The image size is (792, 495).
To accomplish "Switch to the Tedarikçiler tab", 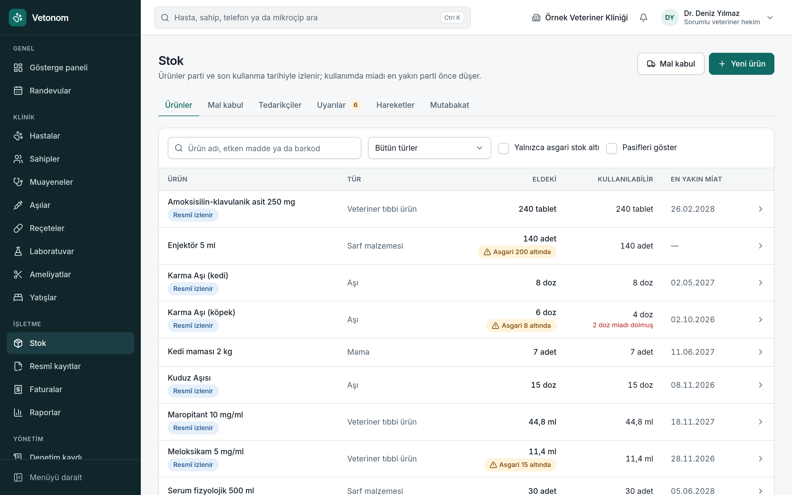I will point(280,105).
